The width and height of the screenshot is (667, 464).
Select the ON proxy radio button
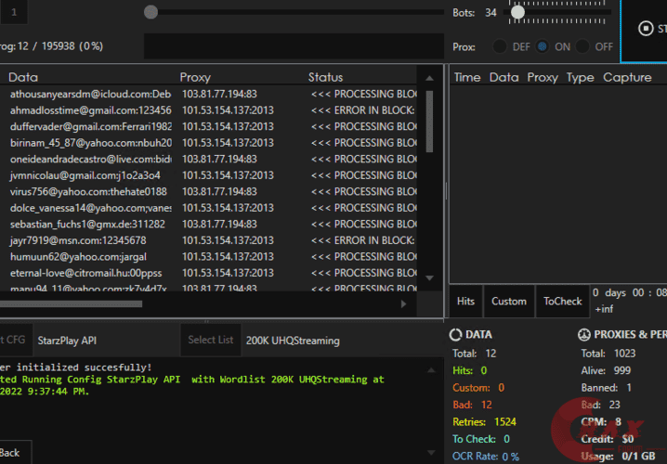pos(543,46)
